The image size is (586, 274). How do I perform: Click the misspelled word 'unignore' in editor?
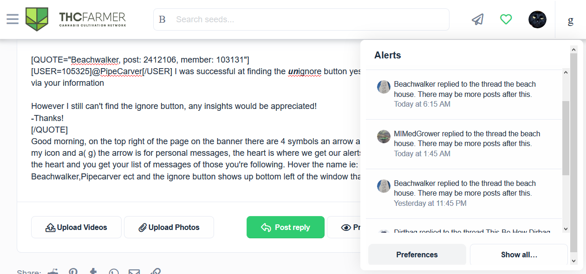coord(305,71)
